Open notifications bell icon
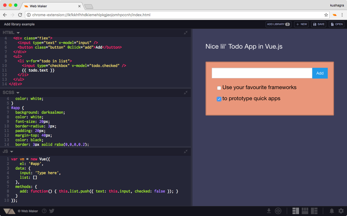347x216 pixels. [x=332, y=211]
